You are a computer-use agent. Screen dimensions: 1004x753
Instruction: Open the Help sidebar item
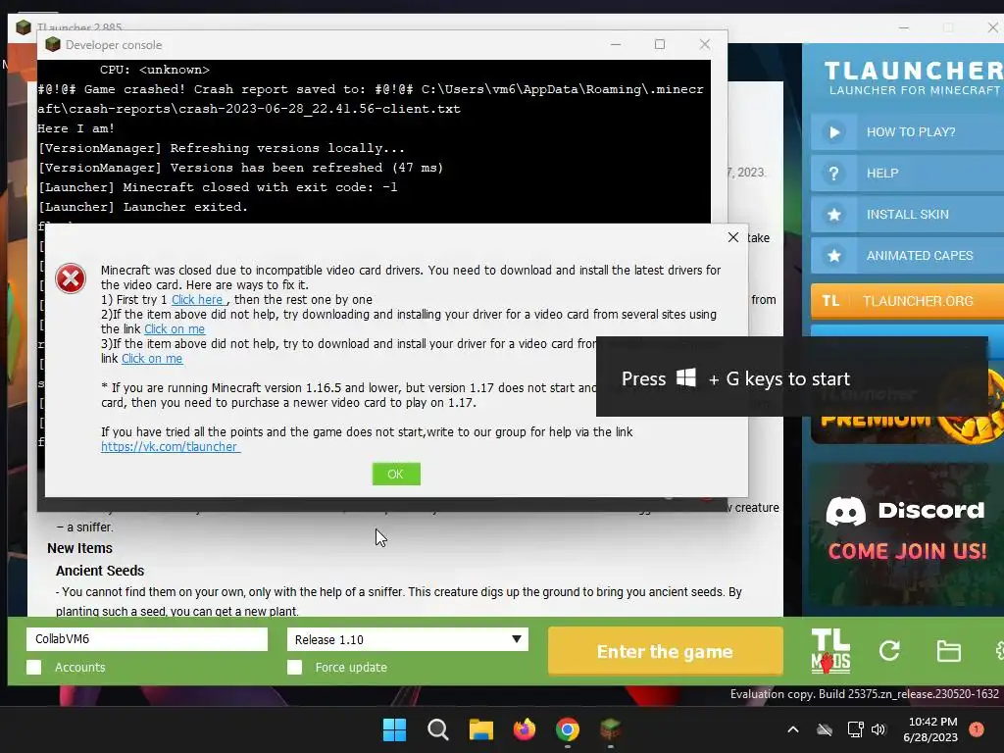coord(907,173)
